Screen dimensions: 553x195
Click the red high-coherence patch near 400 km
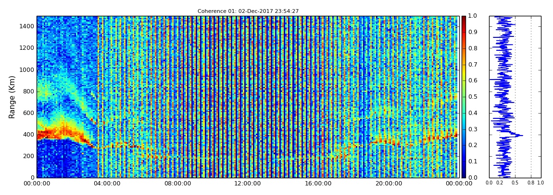pyautogui.click(x=60, y=133)
